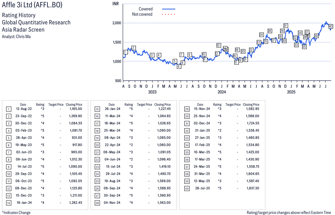Click the 2023 year label under axis
This screenshot has height=215, width=335.
point(152,92)
